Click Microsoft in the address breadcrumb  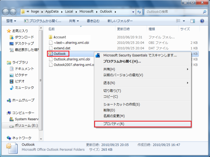pyautogui.click(x=86, y=11)
